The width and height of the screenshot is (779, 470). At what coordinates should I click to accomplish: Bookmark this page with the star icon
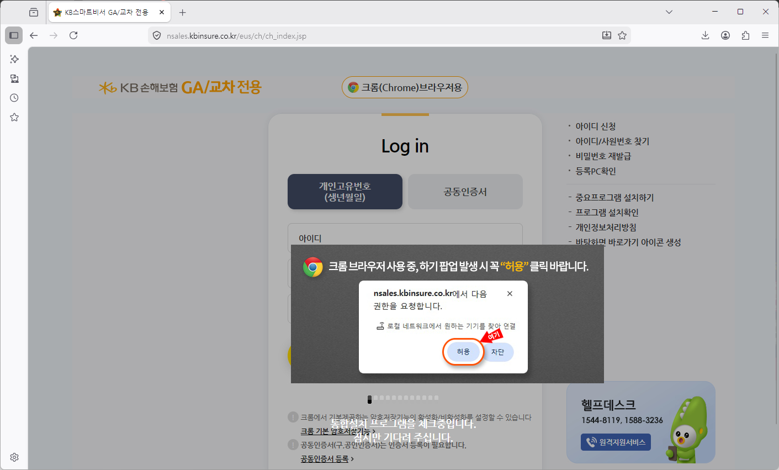click(x=622, y=35)
